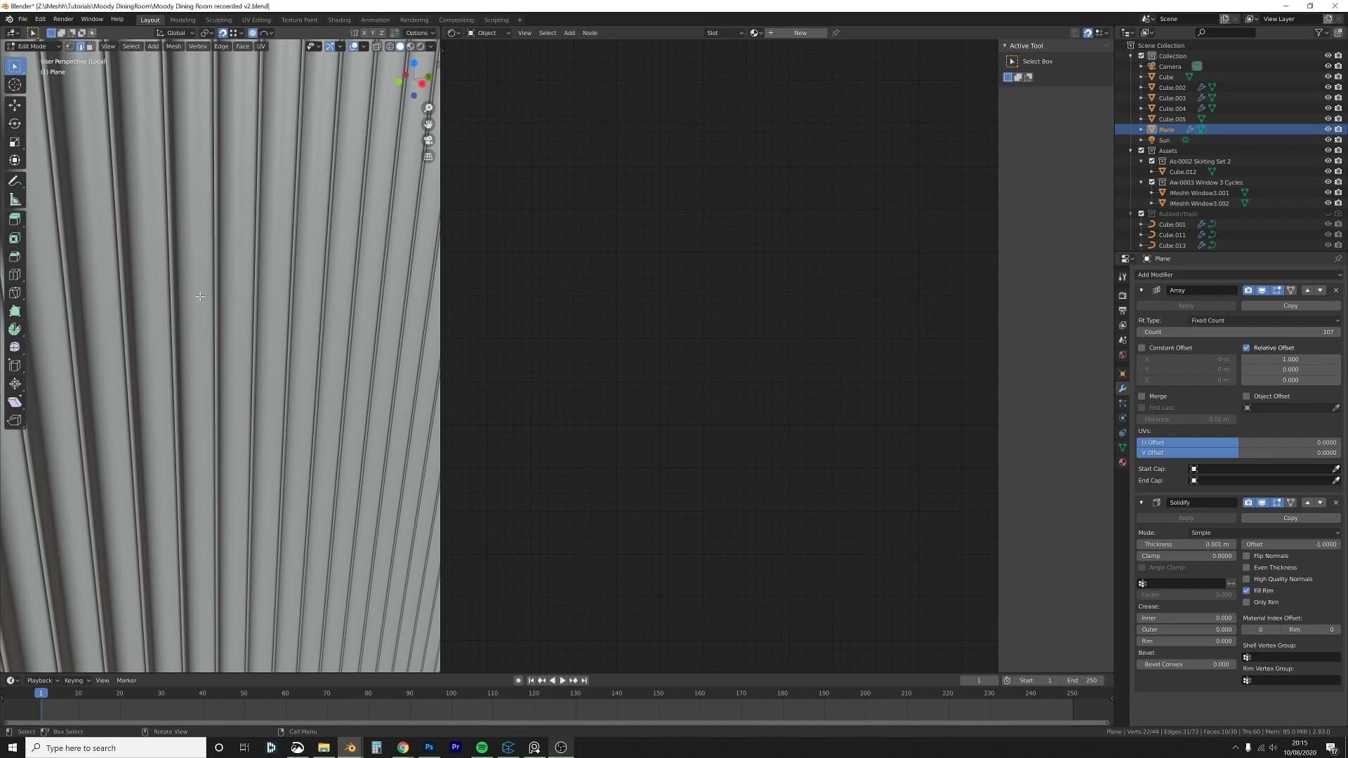Activate the Scale tool

pos(15,142)
